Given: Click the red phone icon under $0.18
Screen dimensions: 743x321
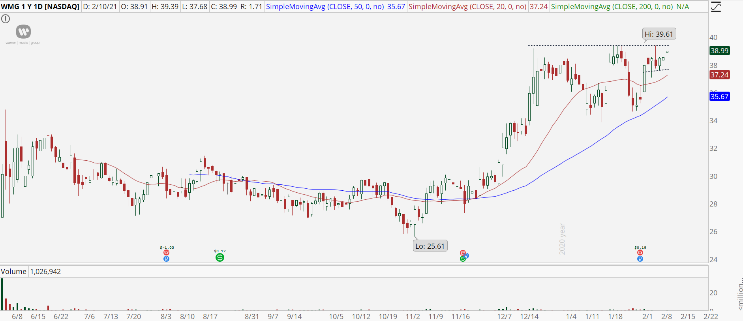Looking at the screenshot, I should (x=640, y=253).
